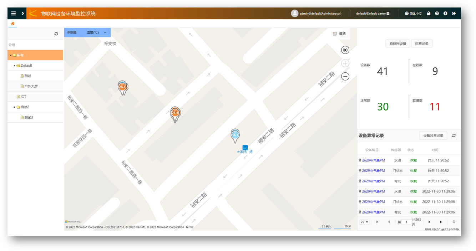
Task: Toggle the default/Default parter checkbox
Action: (388, 14)
